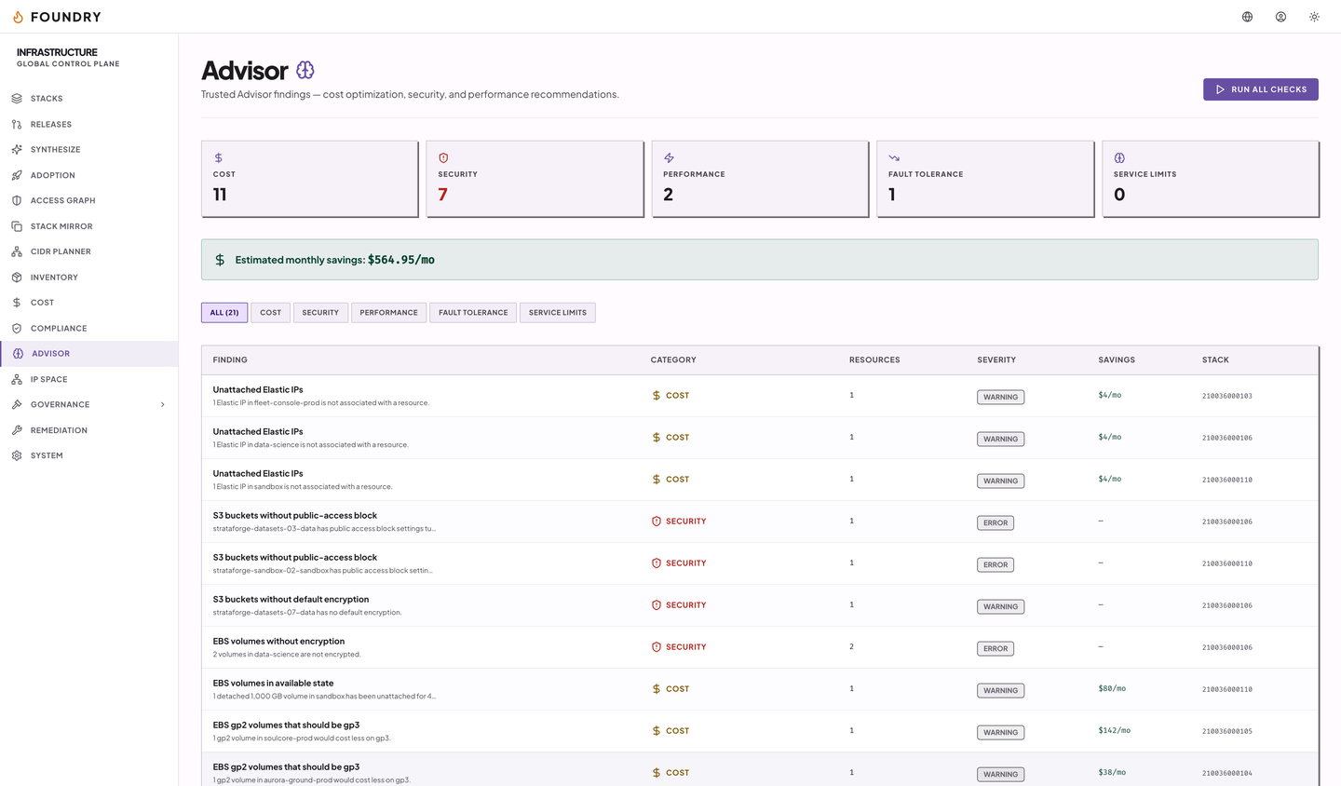This screenshot has height=786, width=1341.
Task: Switch to the Cost filter tab
Action: click(x=271, y=313)
